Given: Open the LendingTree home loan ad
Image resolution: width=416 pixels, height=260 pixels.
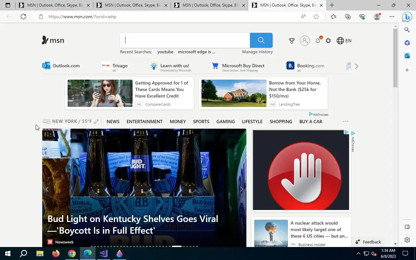Looking at the screenshot, I should pyautogui.click(x=263, y=93).
